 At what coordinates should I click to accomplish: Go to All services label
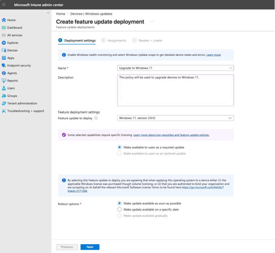[15, 35]
